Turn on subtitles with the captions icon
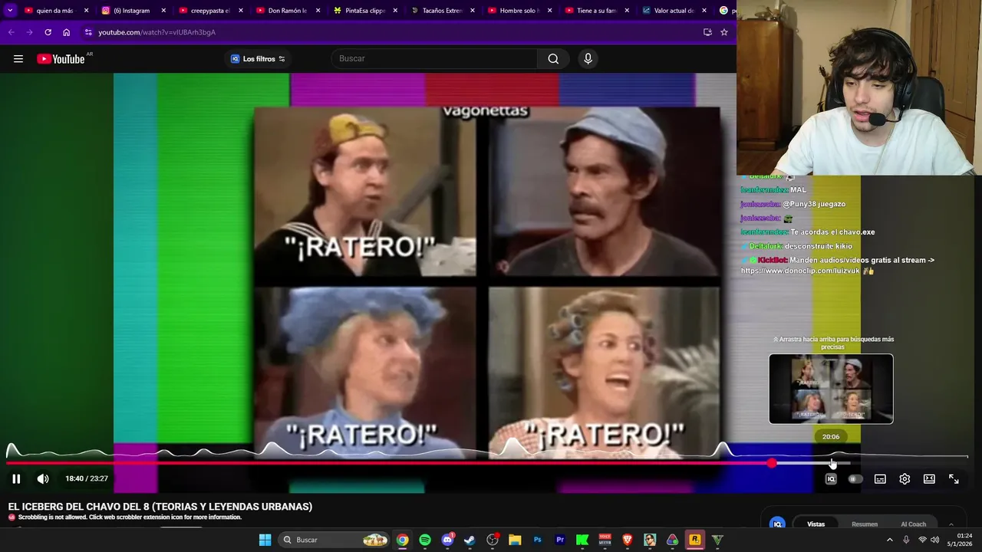This screenshot has width=982, height=552. tap(880, 479)
